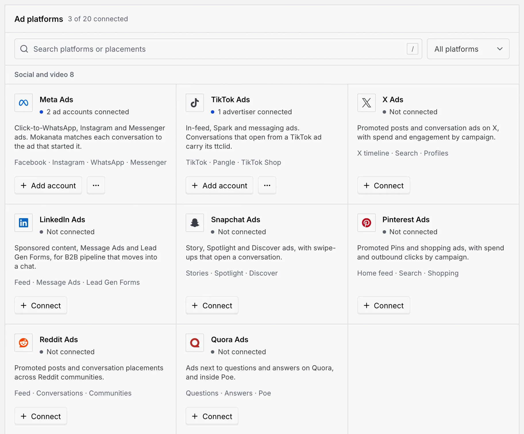Screen dimensions: 524x434
Task: Click the Meta Ads logo icon
Action: click(x=24, y=103)
